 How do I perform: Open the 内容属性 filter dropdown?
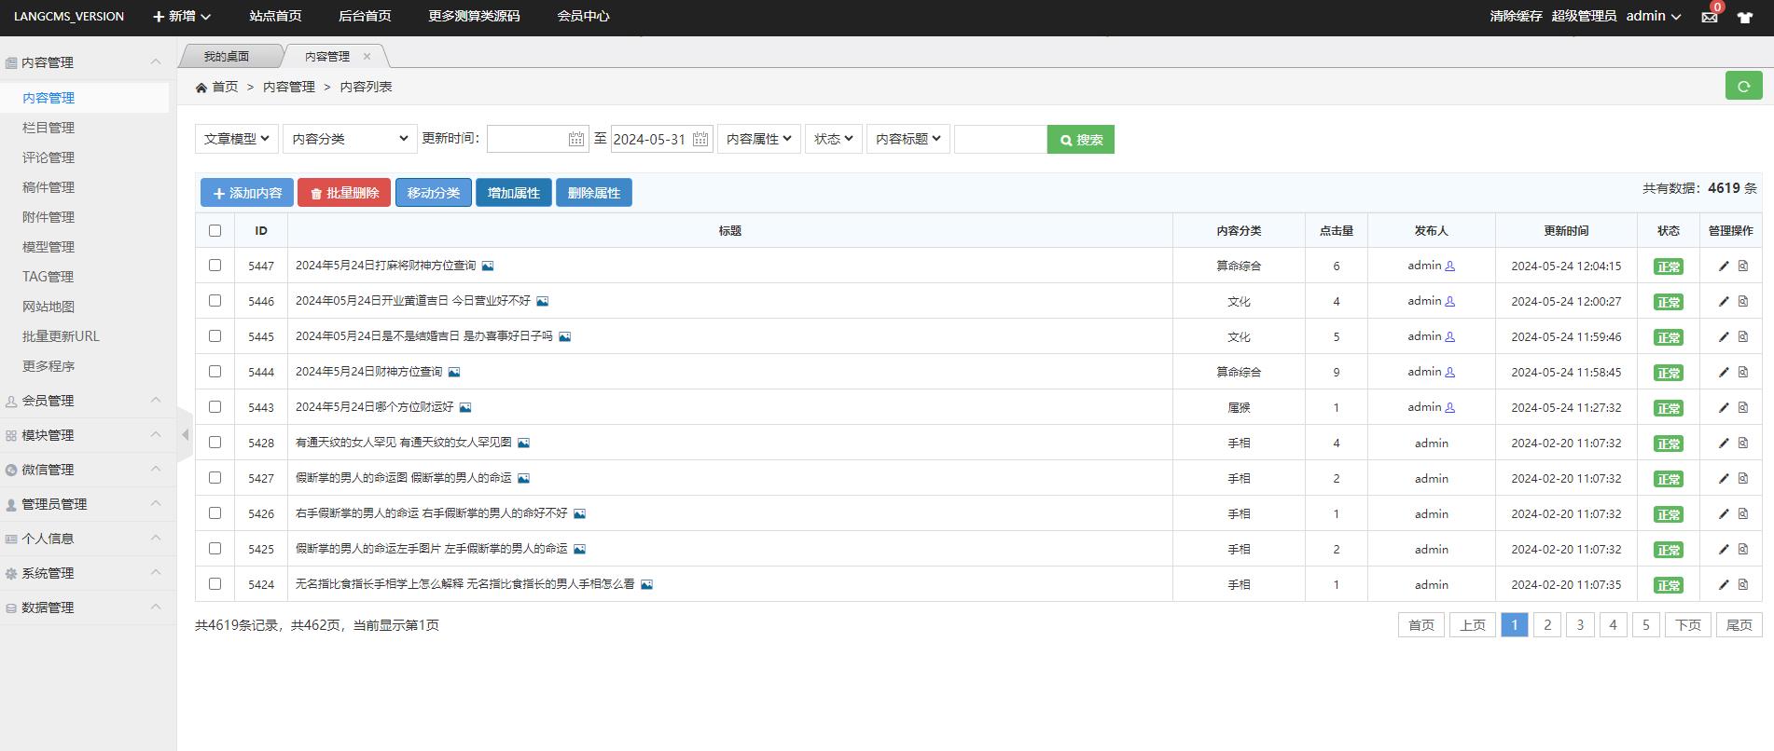tap(758, 139)
